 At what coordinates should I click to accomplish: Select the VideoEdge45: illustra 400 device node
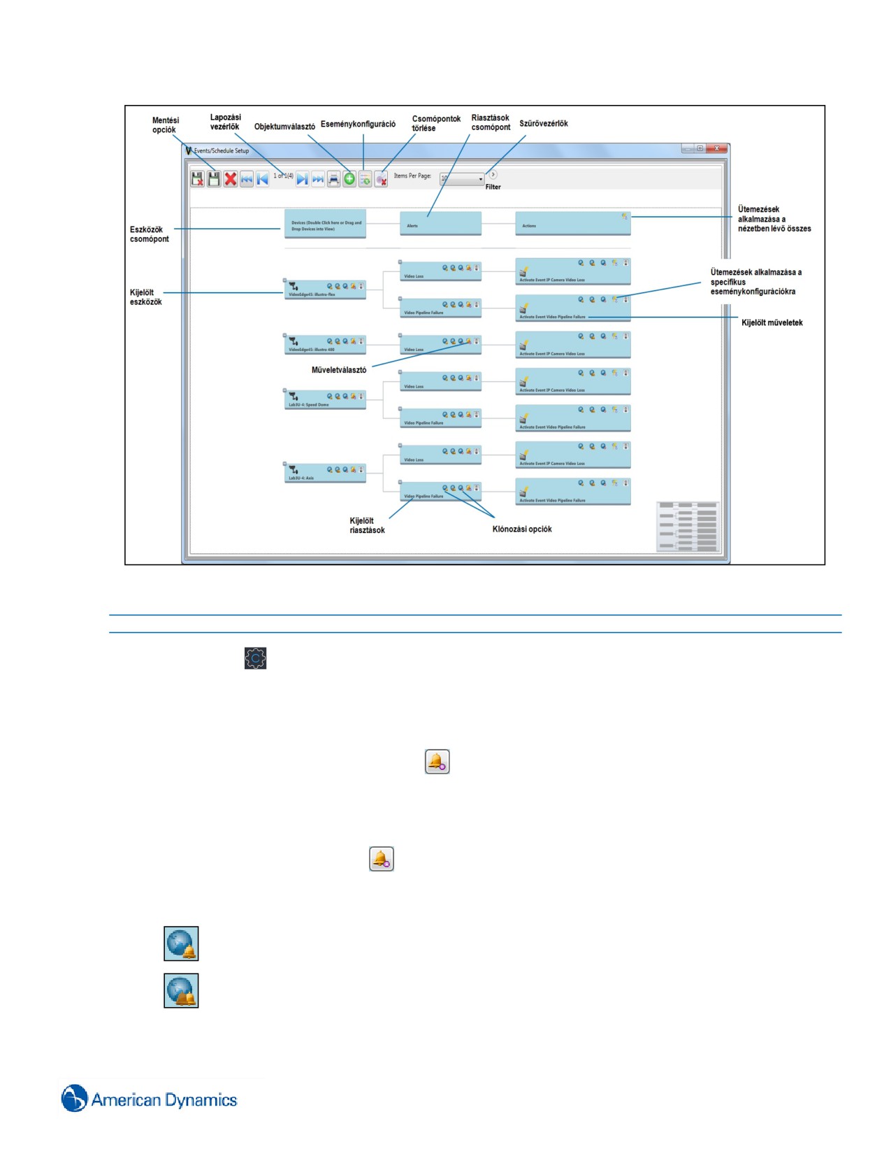(325, 345)
